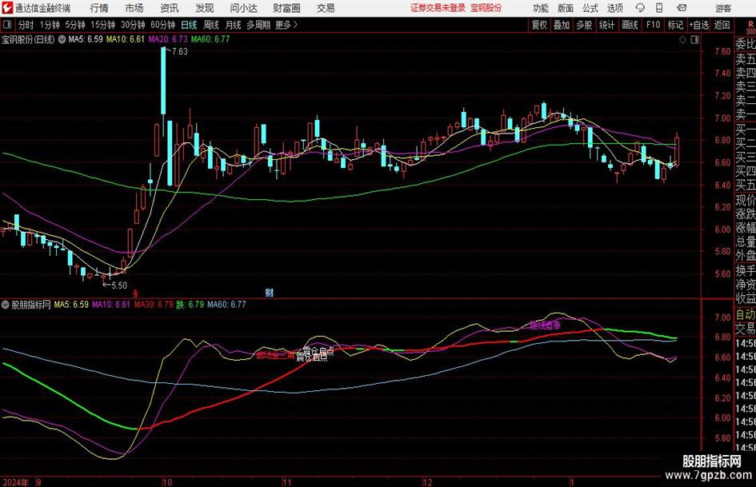Image resolution: width=756 pixels, height=487 pixels.
Task: Switch to 月线 monthly period
Action: pos(234,25)
